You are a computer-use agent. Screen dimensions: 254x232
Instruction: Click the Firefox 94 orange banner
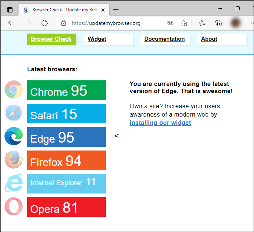[67, 160]
